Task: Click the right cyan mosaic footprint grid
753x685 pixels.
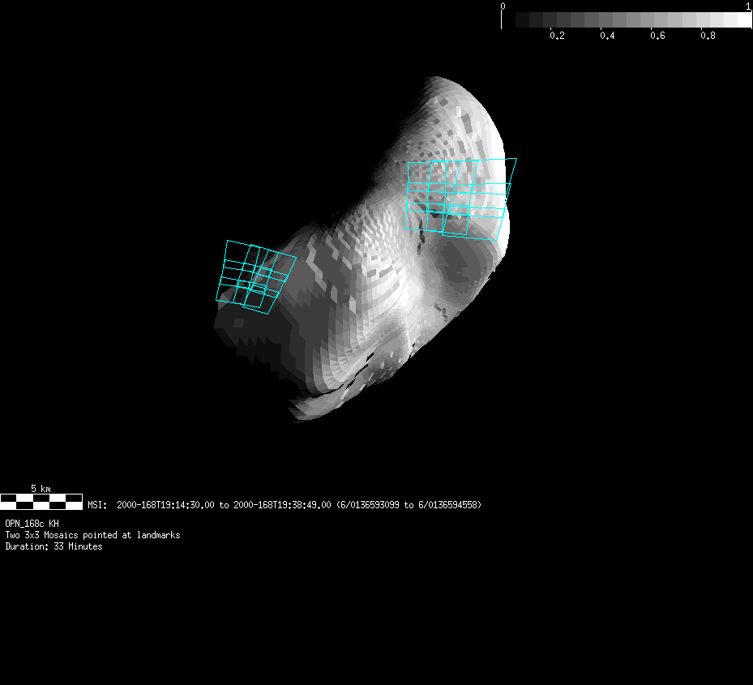Action: pyautogui.click(x=461, y=199)
